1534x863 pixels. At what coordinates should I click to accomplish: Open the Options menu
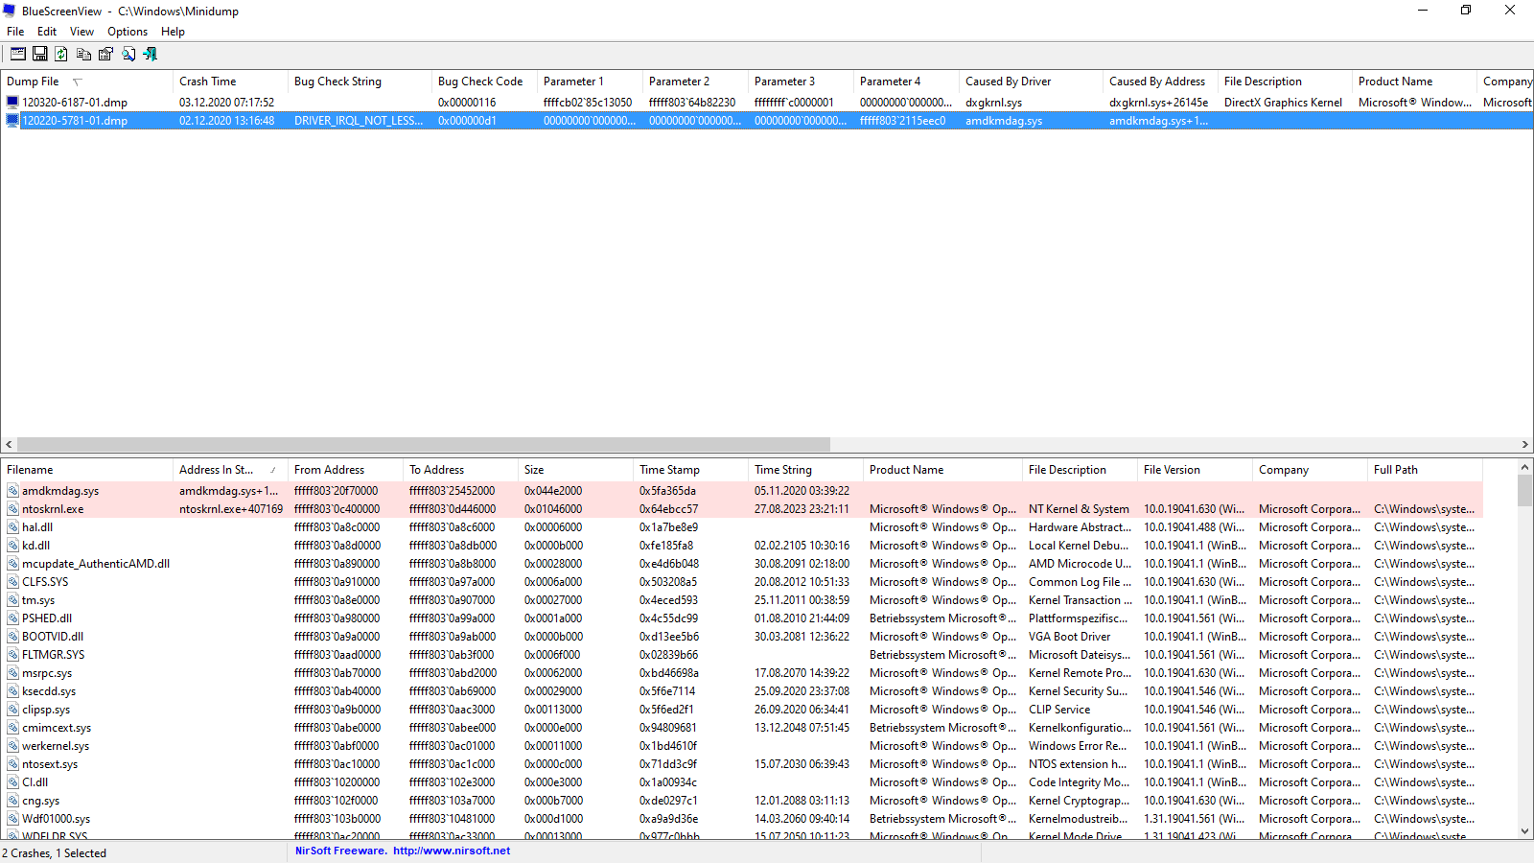pos(128,32)
